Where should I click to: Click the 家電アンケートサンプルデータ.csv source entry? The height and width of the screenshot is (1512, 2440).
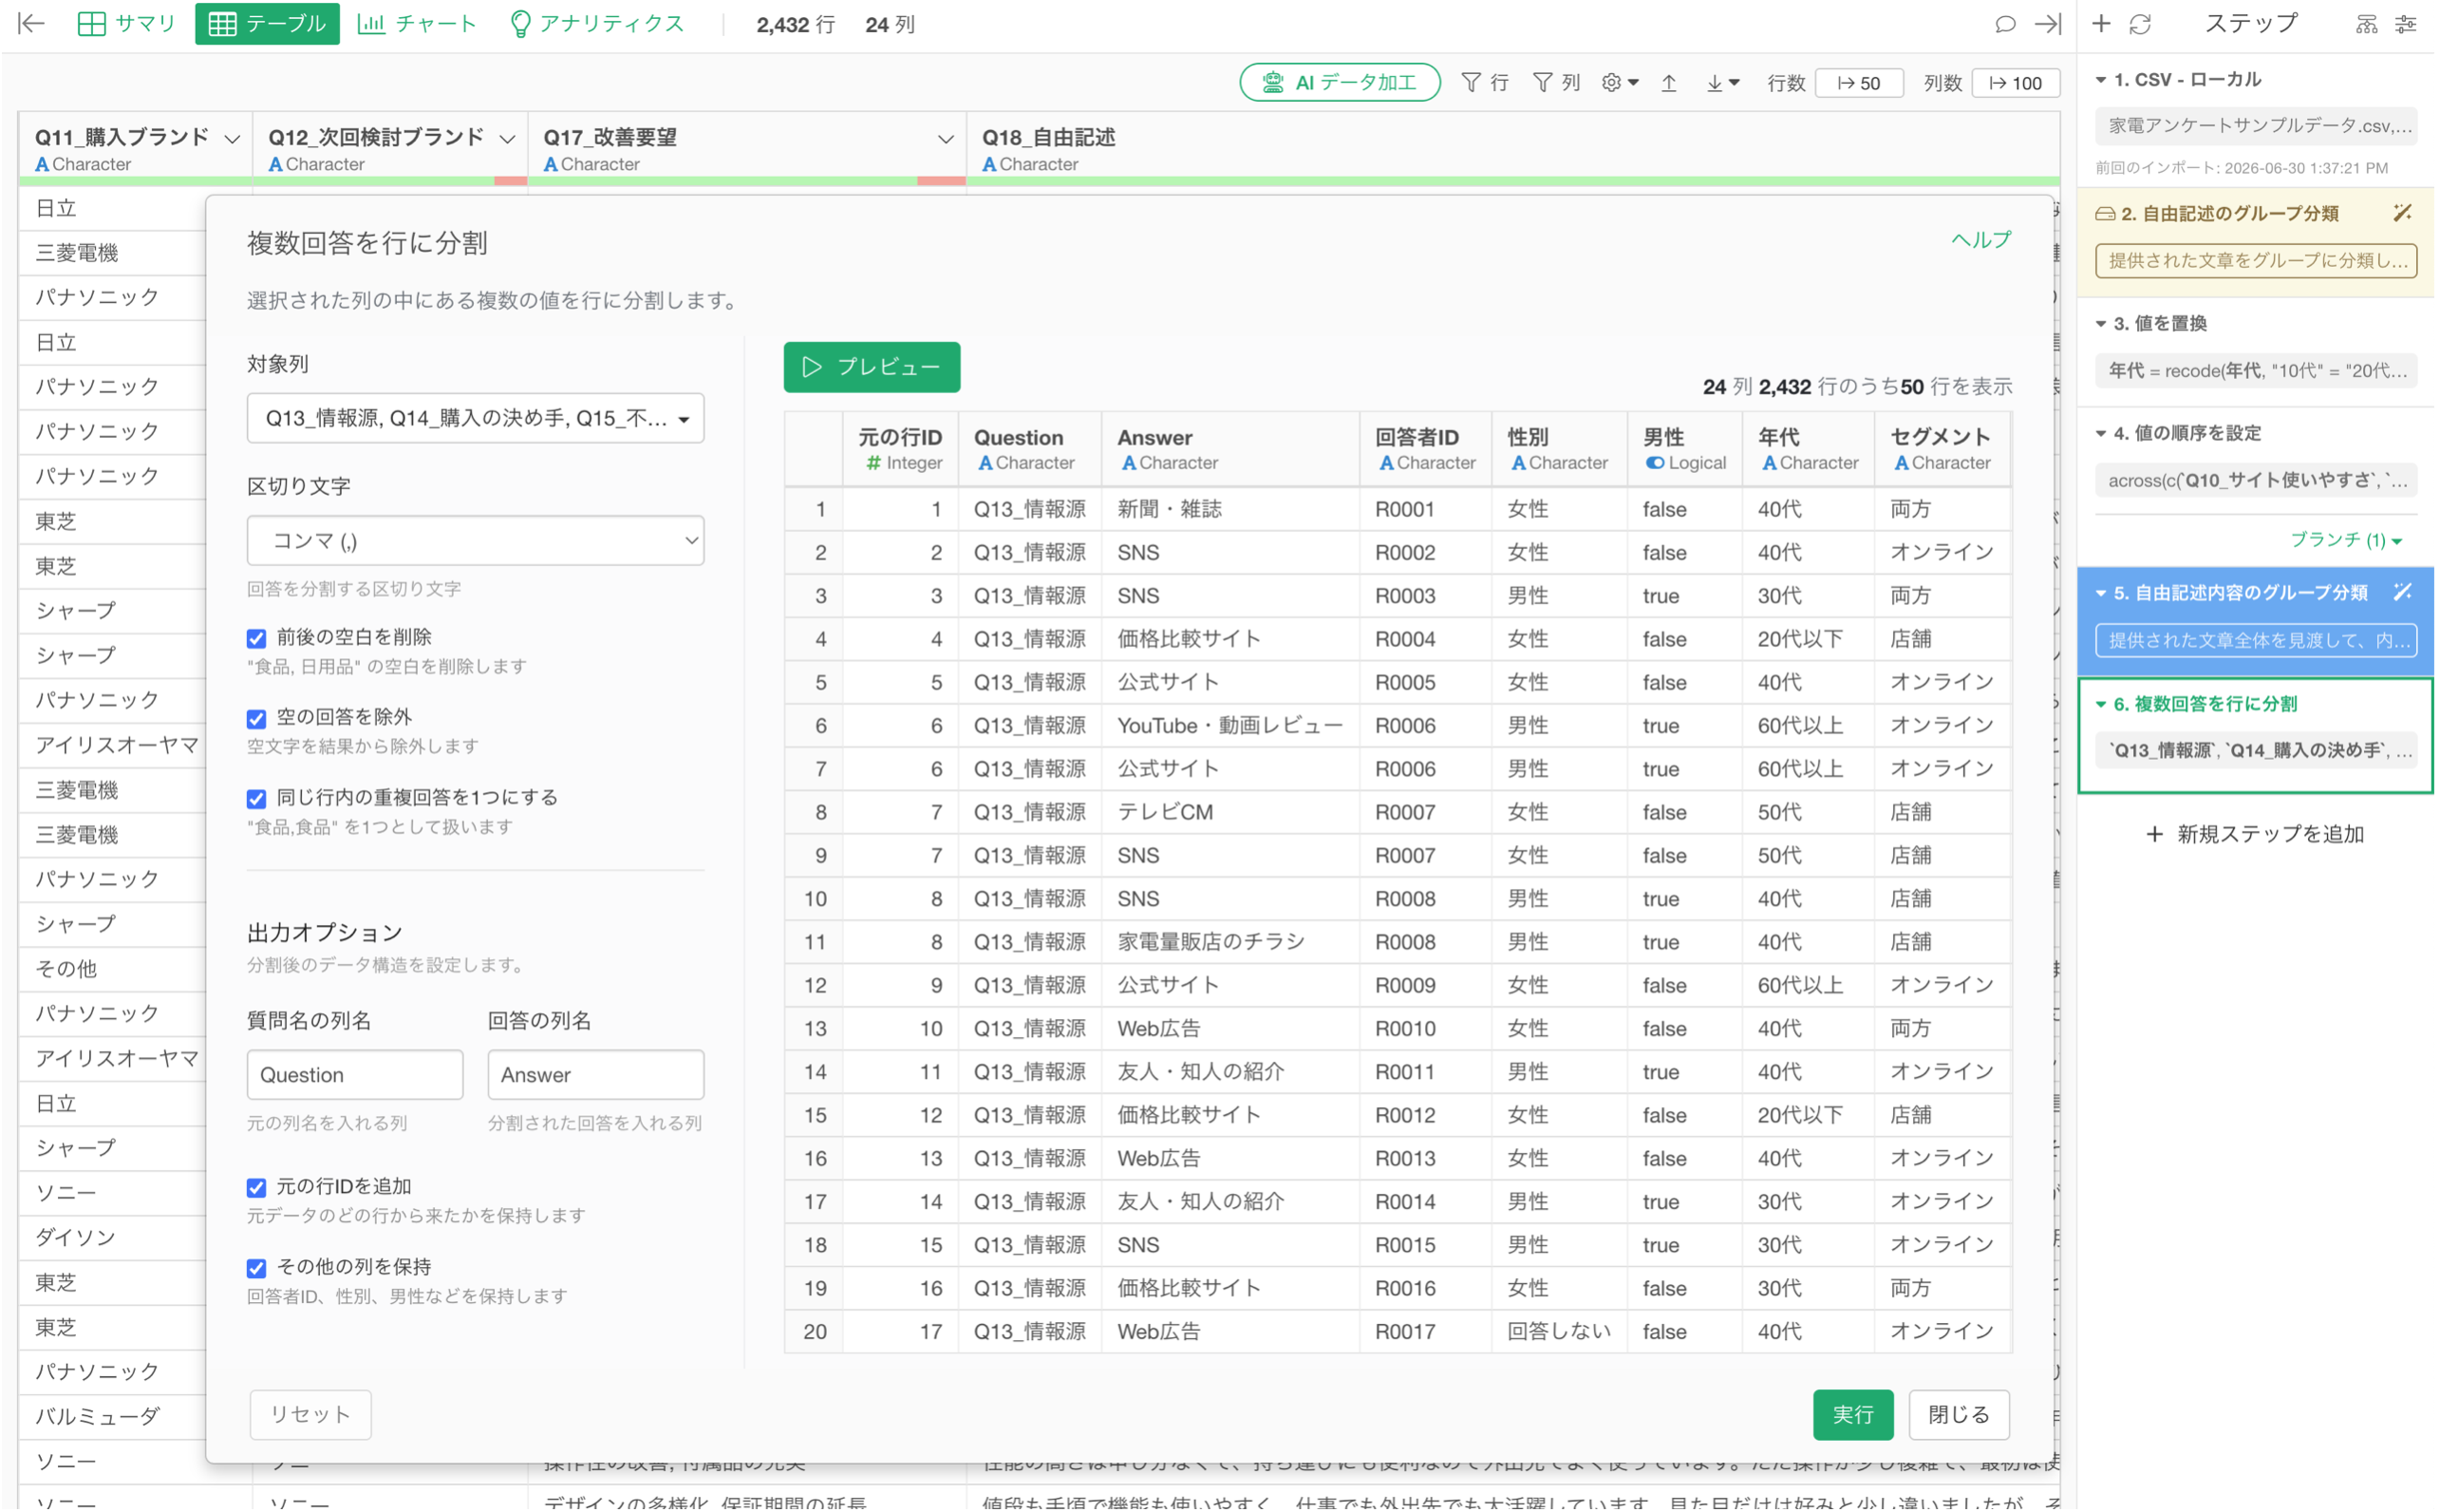tap(2255, 126)
